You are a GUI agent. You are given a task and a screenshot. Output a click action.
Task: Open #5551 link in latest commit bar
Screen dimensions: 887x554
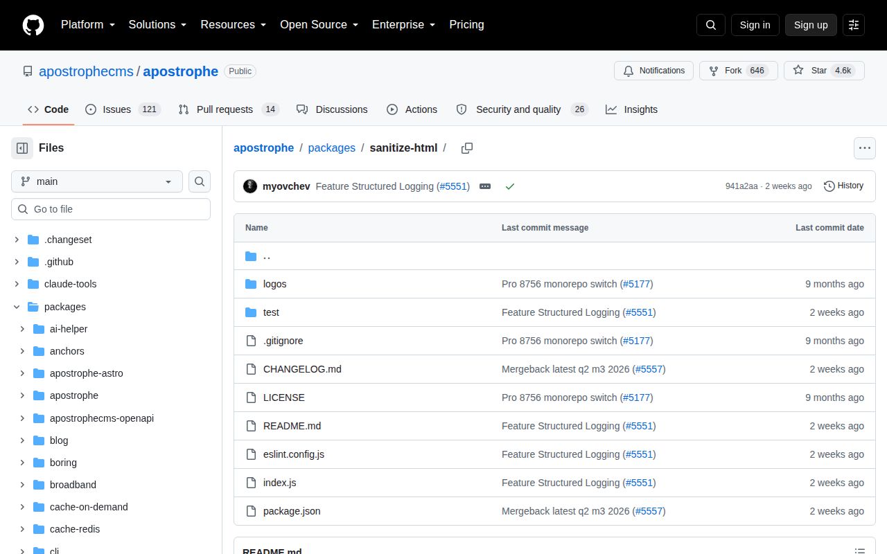click(x=453, y=186)
